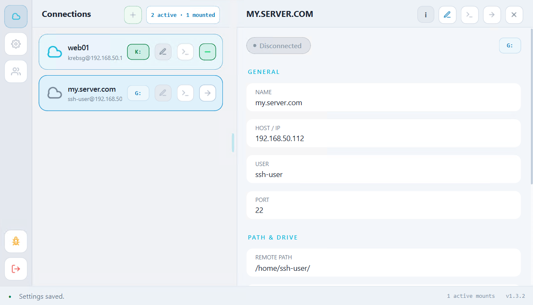Select the web01 connection card

(x=130, y=52)
